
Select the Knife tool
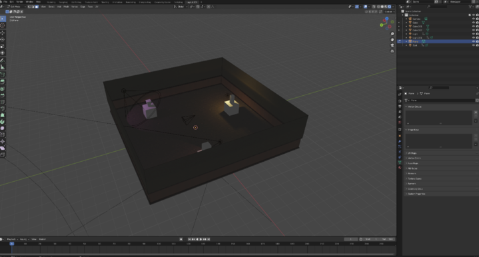click(3, 109)
